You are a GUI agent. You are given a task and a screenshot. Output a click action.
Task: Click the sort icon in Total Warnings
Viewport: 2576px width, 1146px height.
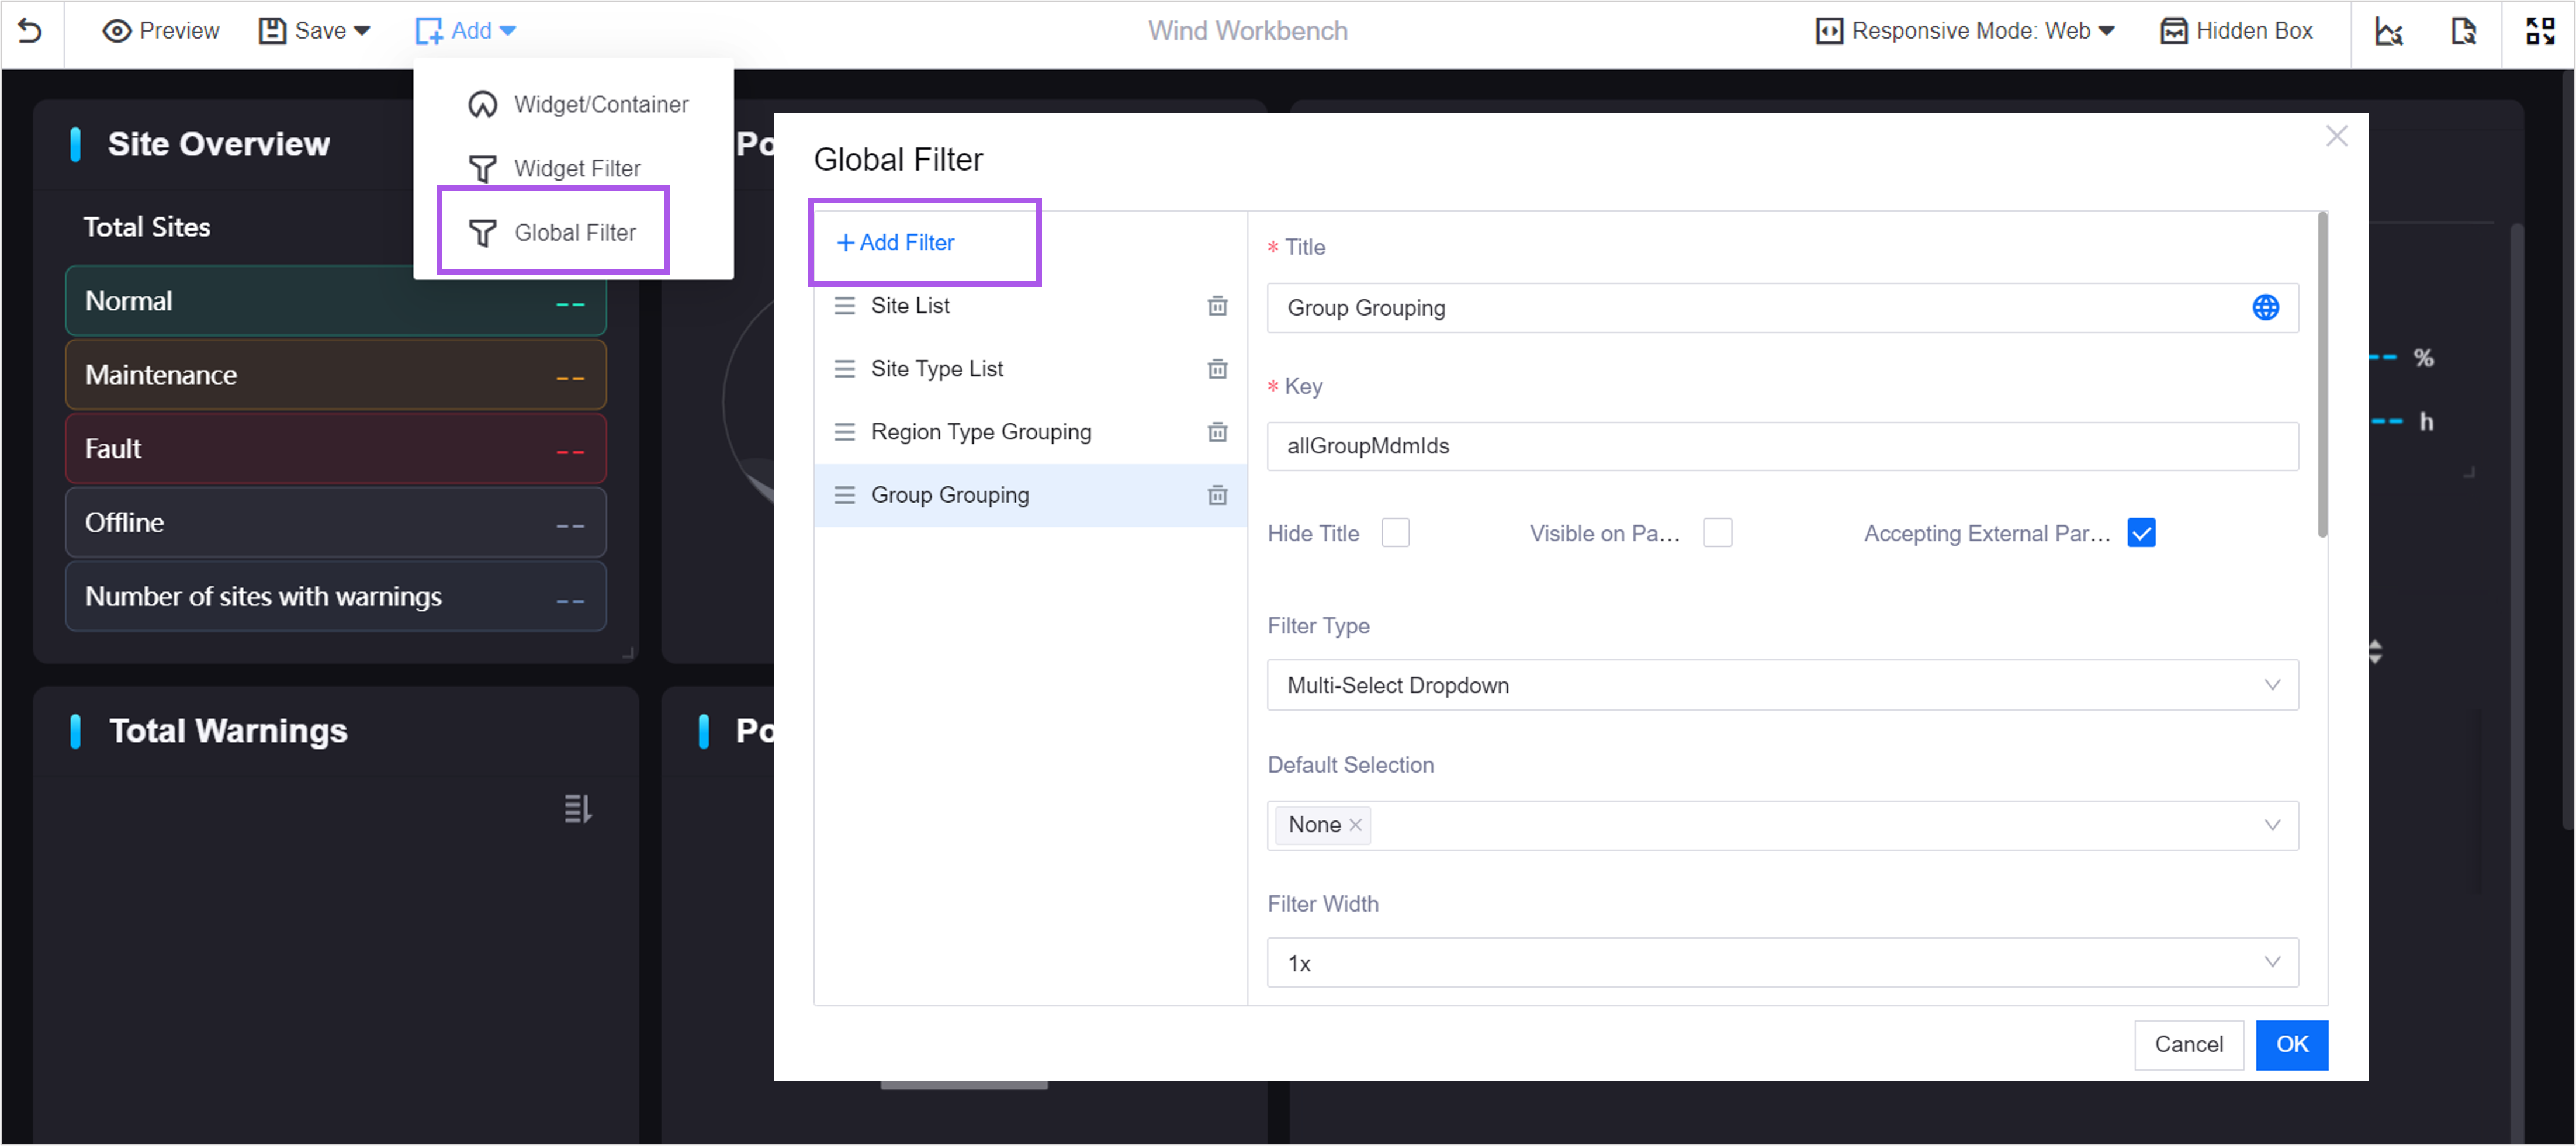pyautogui.click(x=577, y=808)
